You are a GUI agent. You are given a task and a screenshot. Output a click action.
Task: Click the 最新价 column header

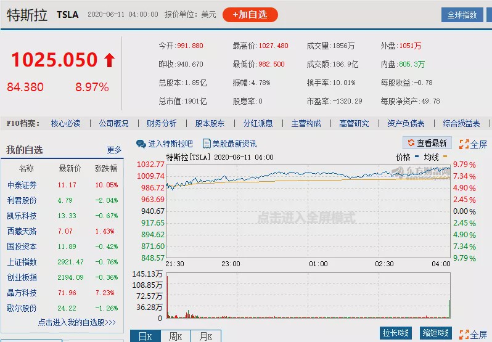pos(70,169)
